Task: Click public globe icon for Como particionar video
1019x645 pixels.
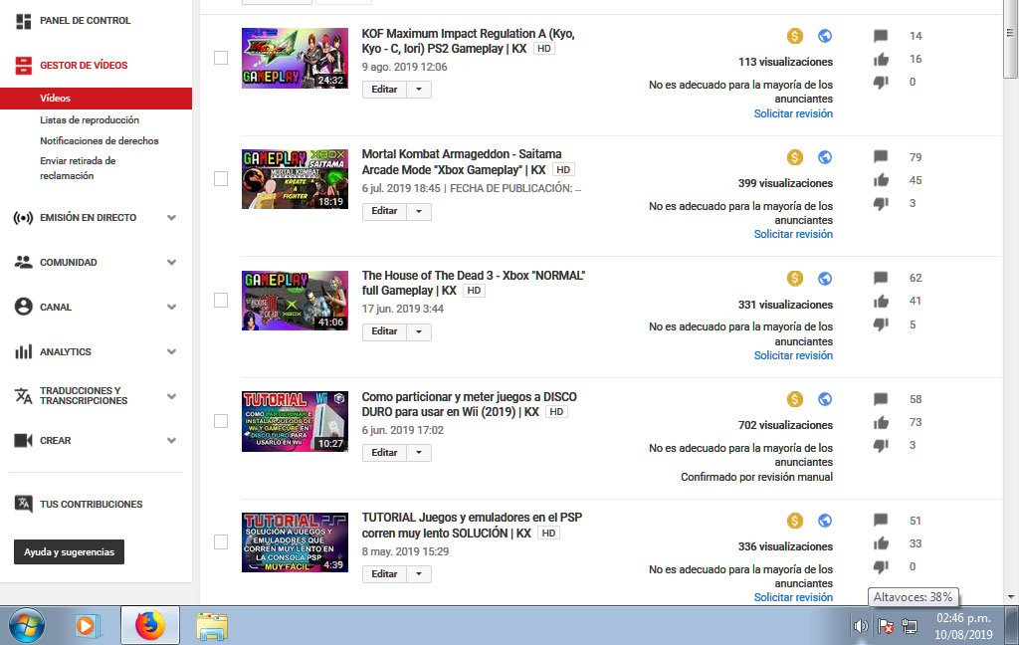Action: click(x=825, y=399)
